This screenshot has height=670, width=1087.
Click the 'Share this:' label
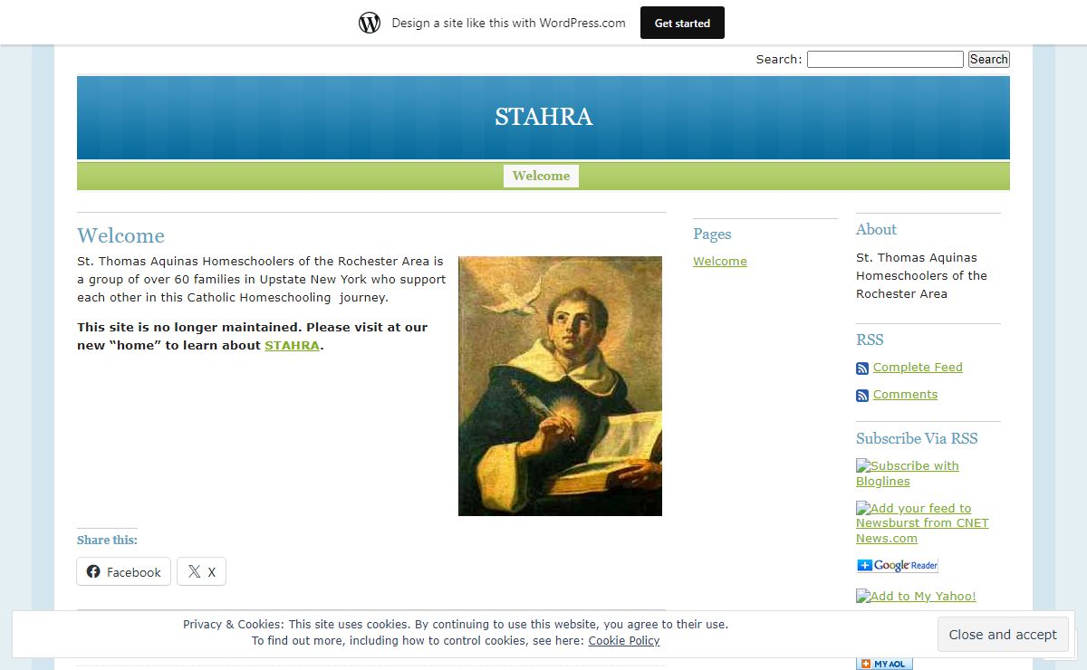pyautogui.click(x=107, y=540)
